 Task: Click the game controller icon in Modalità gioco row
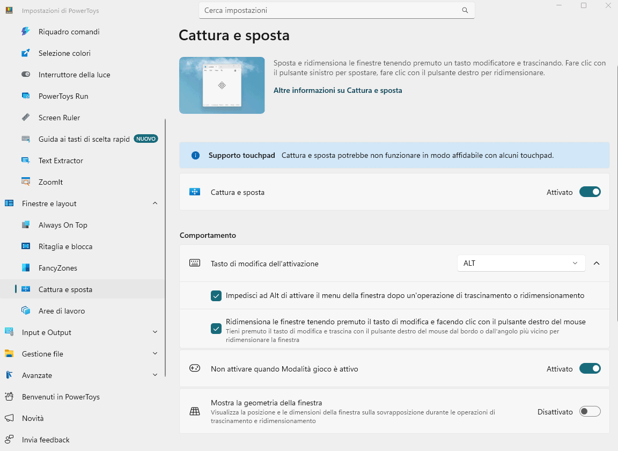[x=195, y=368]
